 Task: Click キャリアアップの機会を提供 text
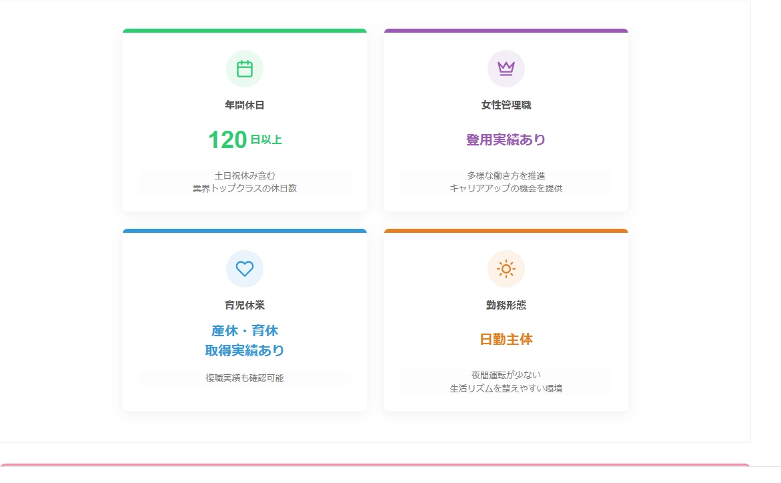click(506, 188)
